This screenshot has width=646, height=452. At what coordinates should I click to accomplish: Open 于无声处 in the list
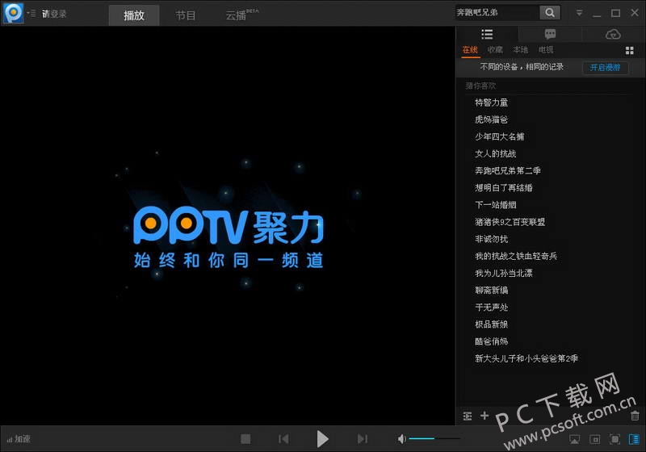[x=491, y=307]
